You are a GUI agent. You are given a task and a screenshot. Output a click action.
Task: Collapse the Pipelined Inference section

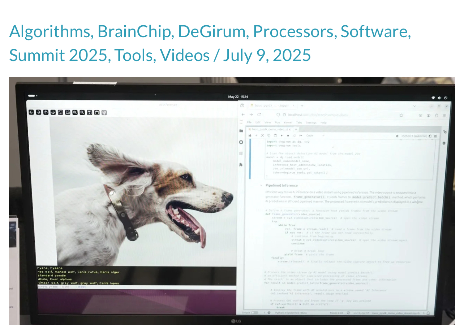tap(261, 186)
